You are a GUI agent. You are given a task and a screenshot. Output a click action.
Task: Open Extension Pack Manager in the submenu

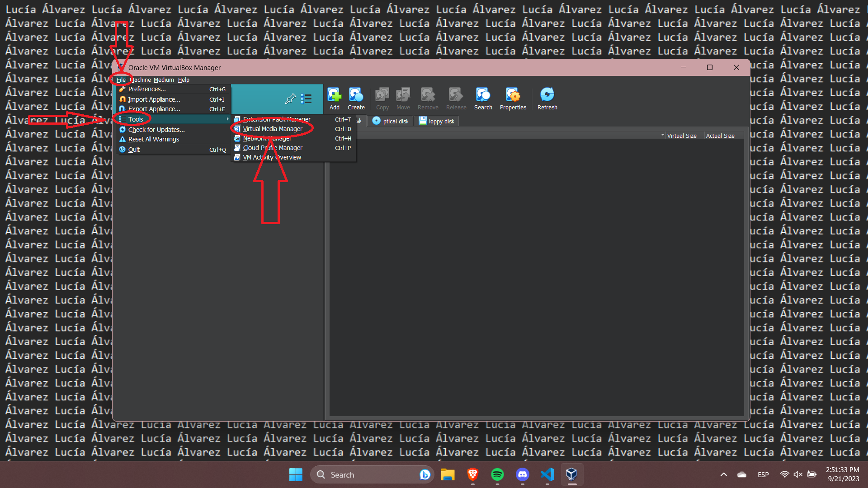pos(277,119)
